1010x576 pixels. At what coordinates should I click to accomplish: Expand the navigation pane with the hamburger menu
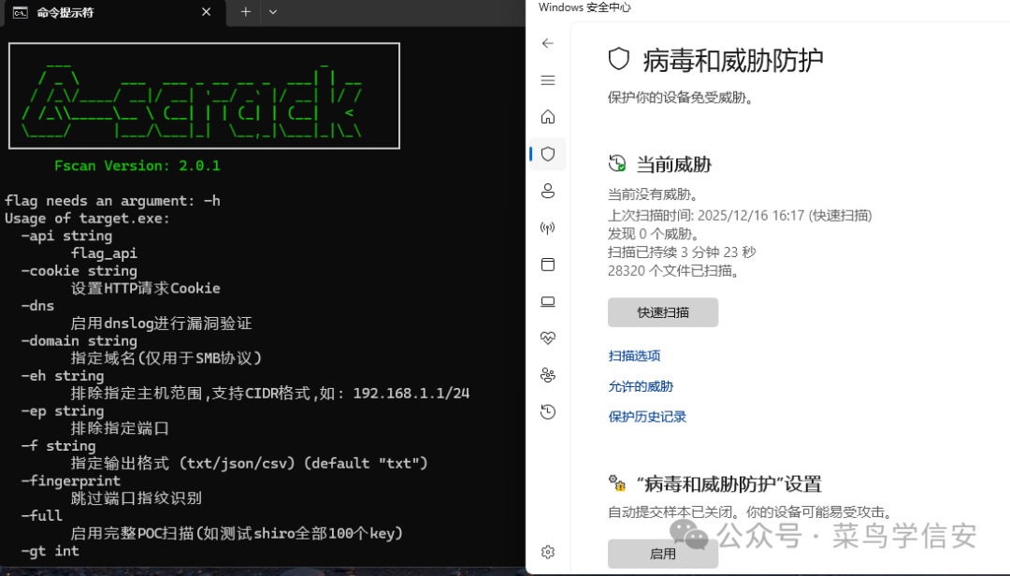pyautogui.click(x=547, y=80)
